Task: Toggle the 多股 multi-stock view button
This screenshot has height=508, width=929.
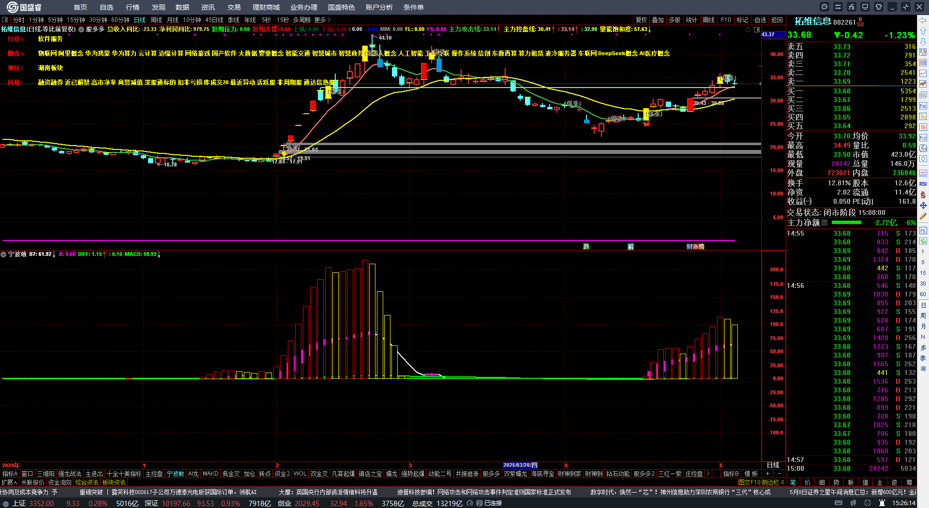Action: 674,20
